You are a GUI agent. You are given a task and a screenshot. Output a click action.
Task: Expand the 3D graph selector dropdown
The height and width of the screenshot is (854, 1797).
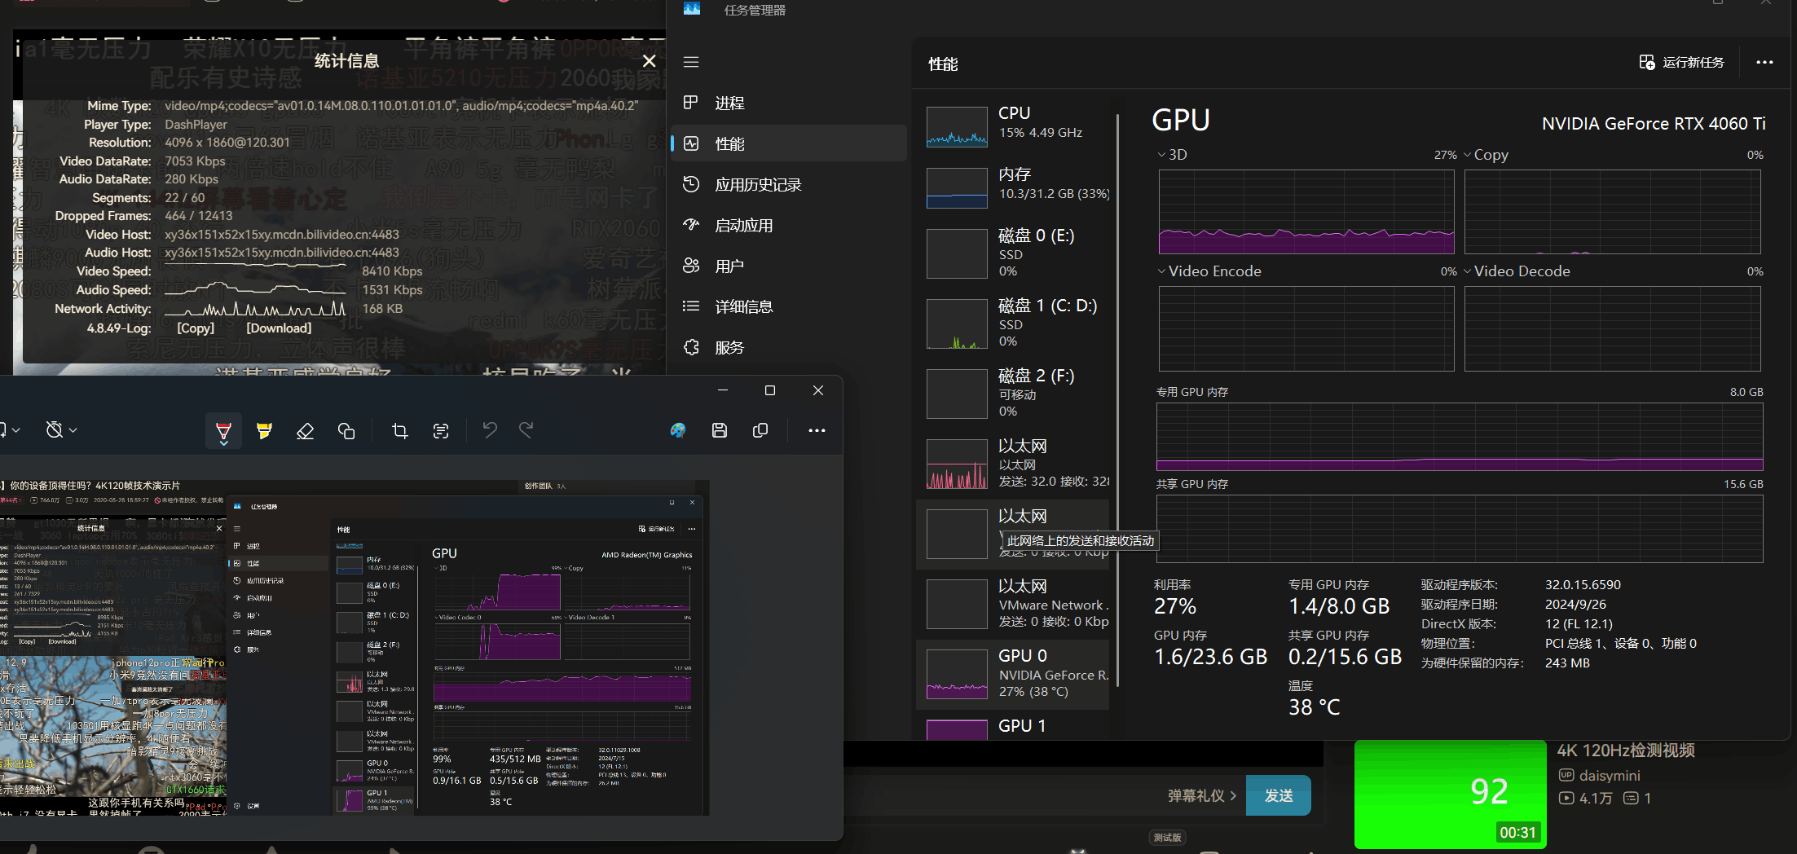click(1161, 155)
